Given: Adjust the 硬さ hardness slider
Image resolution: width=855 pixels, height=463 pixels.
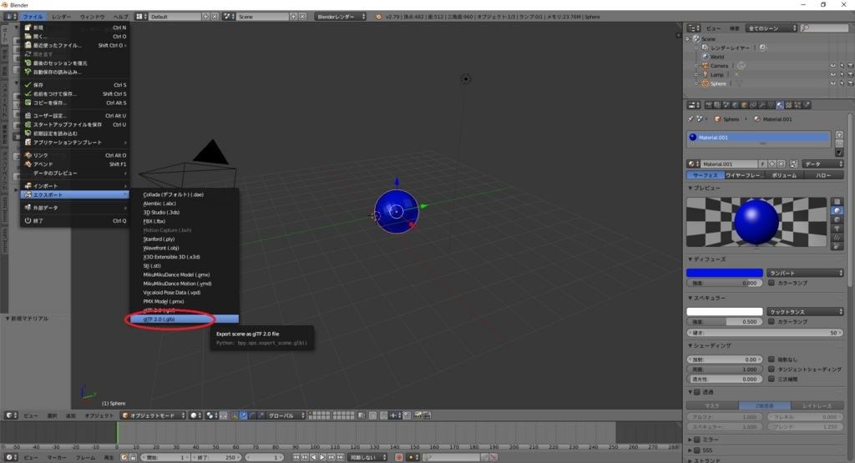Looking at the screenshot, I should [x=765, y=332].
